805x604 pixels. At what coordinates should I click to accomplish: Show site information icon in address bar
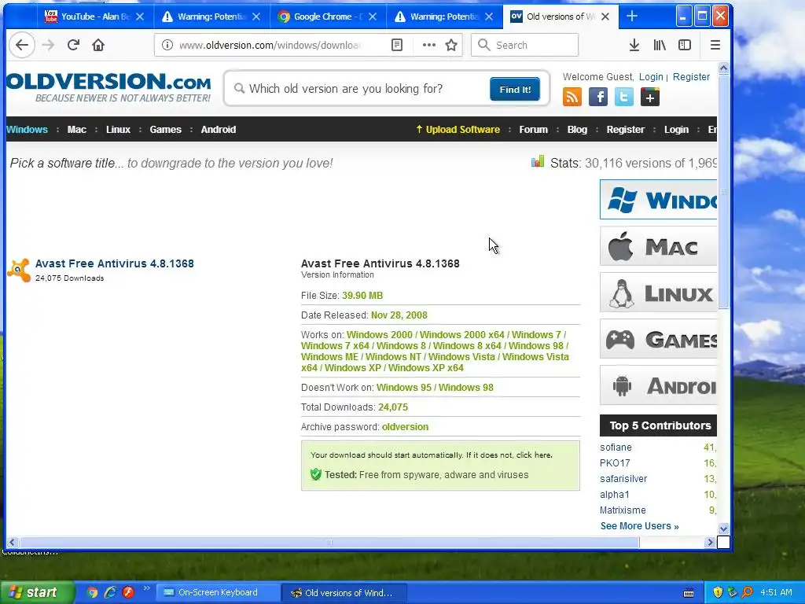coord(167,45)
